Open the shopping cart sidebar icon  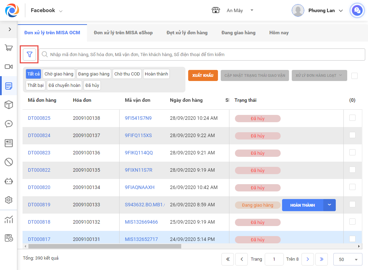coord(9,48)
